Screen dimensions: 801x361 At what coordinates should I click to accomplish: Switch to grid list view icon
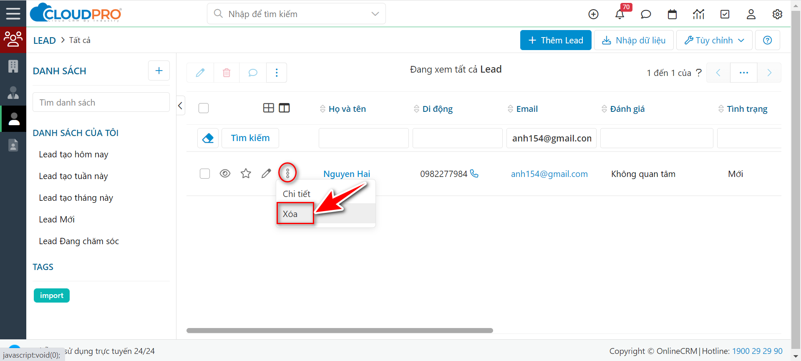tap(269, 108)
